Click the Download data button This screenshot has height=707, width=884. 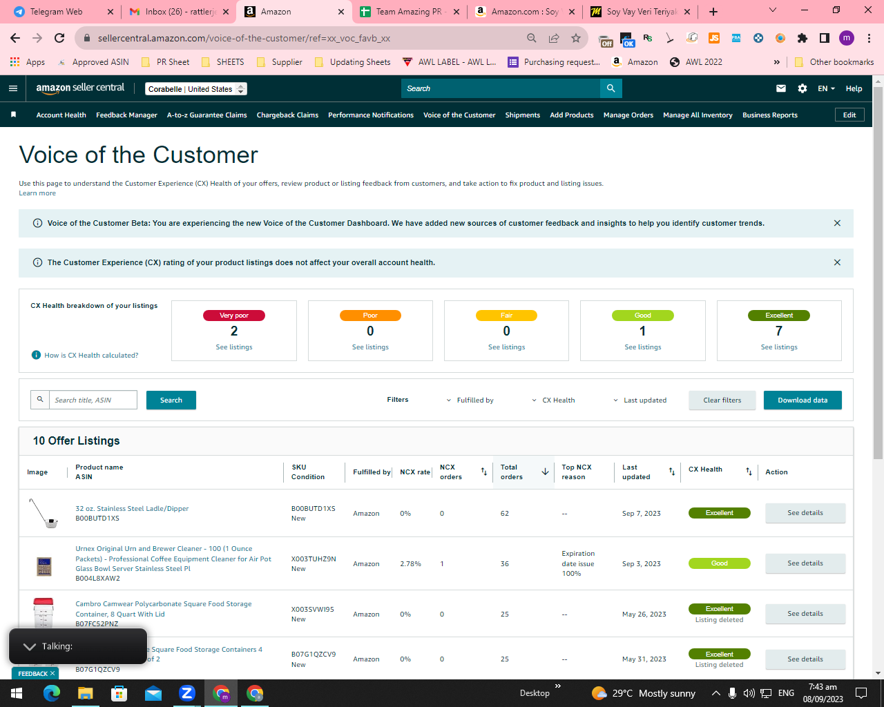tap(803, 400)
